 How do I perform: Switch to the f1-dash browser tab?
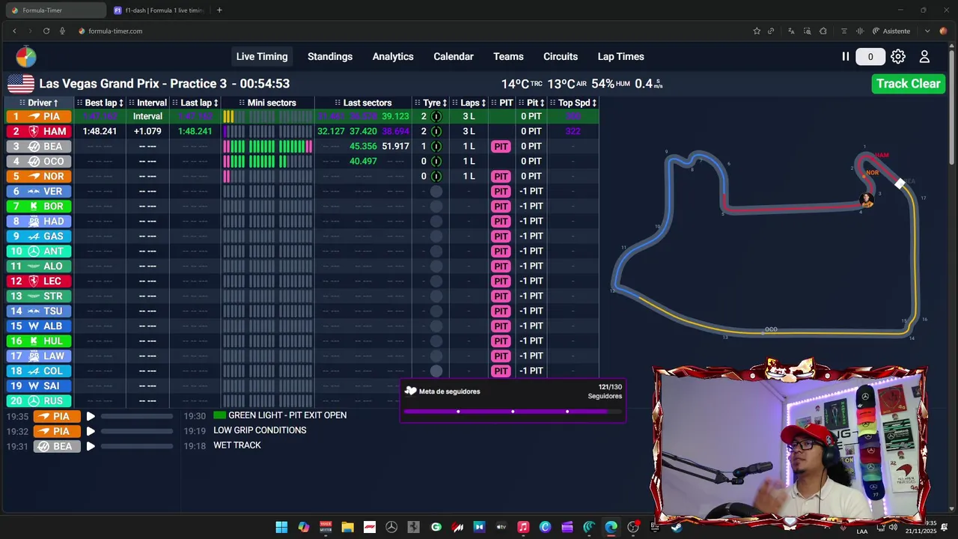159,10
